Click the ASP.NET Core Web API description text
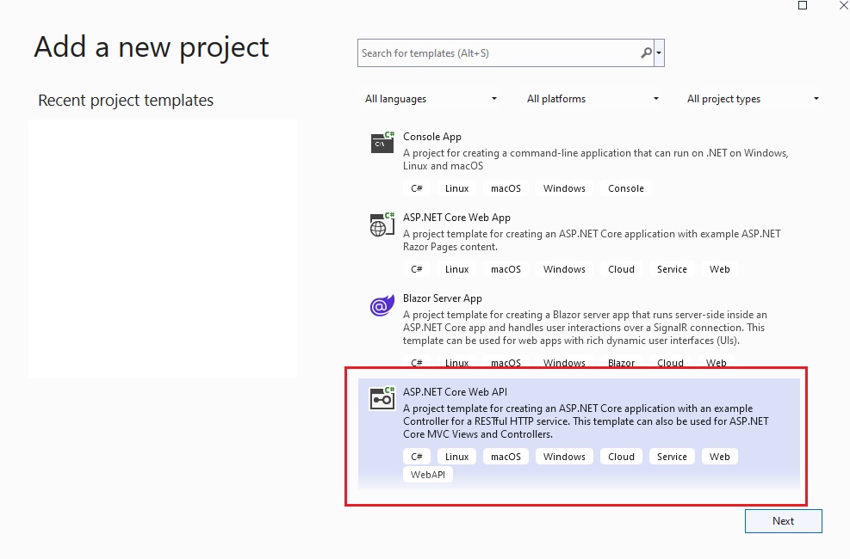Screen dimensions: 850x559 tap(586, 421)
